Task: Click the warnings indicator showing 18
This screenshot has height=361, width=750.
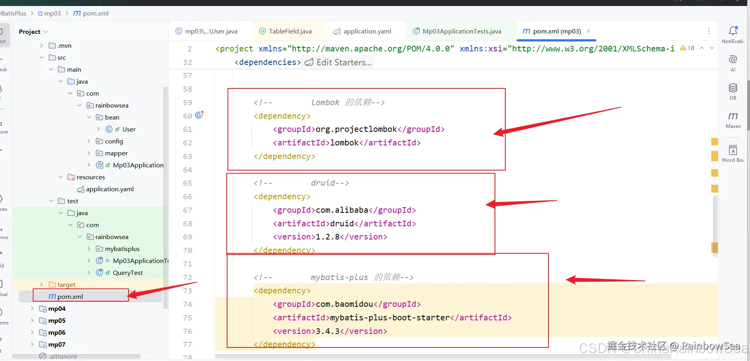Action: [687, 48]
